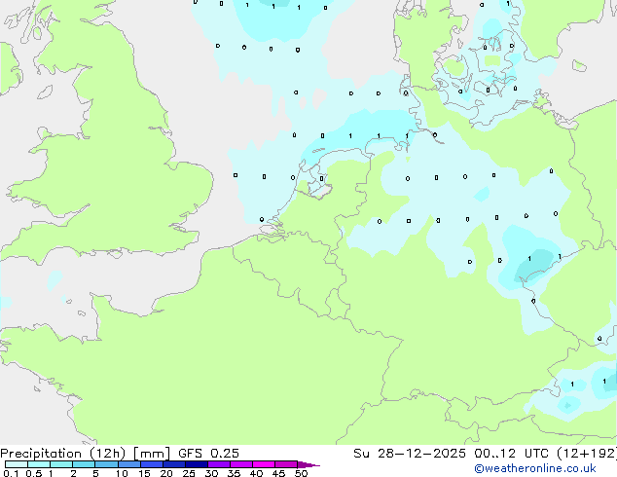Pick the 1–2 mm legend swatch
The width and height of the screenshot is (617, 477).
(x=61, y=464)
